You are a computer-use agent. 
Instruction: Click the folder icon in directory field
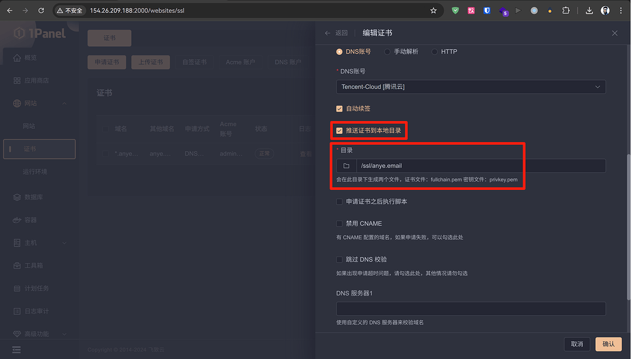[x=346, y=165]
